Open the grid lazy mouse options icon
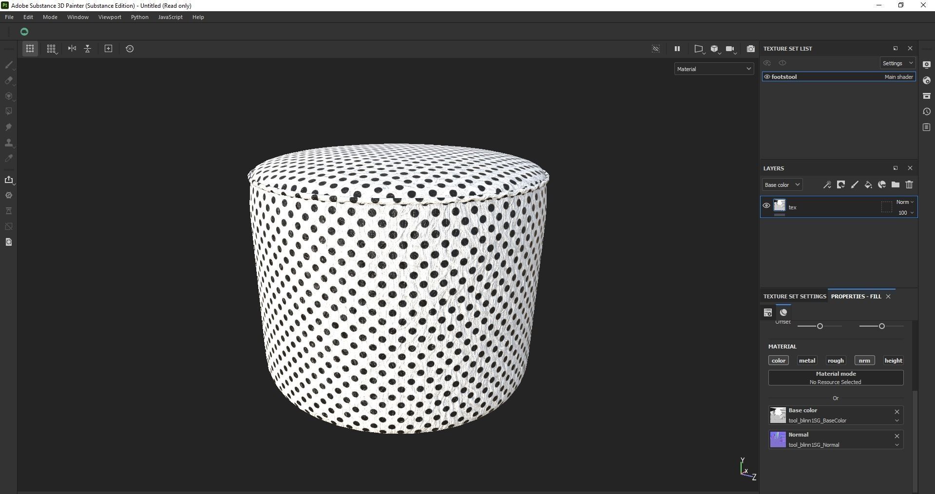Viewport: 935px width, 494px height. (51, 49)
